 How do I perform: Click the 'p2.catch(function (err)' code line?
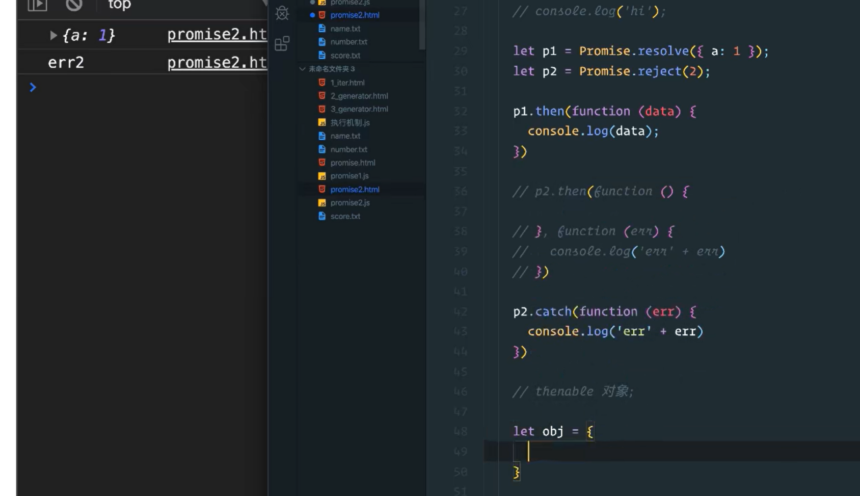click(605, 311)
